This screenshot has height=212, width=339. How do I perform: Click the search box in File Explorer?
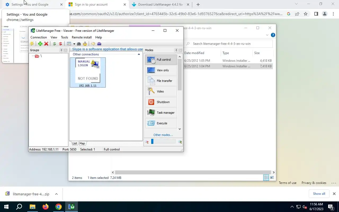point(228,44)
